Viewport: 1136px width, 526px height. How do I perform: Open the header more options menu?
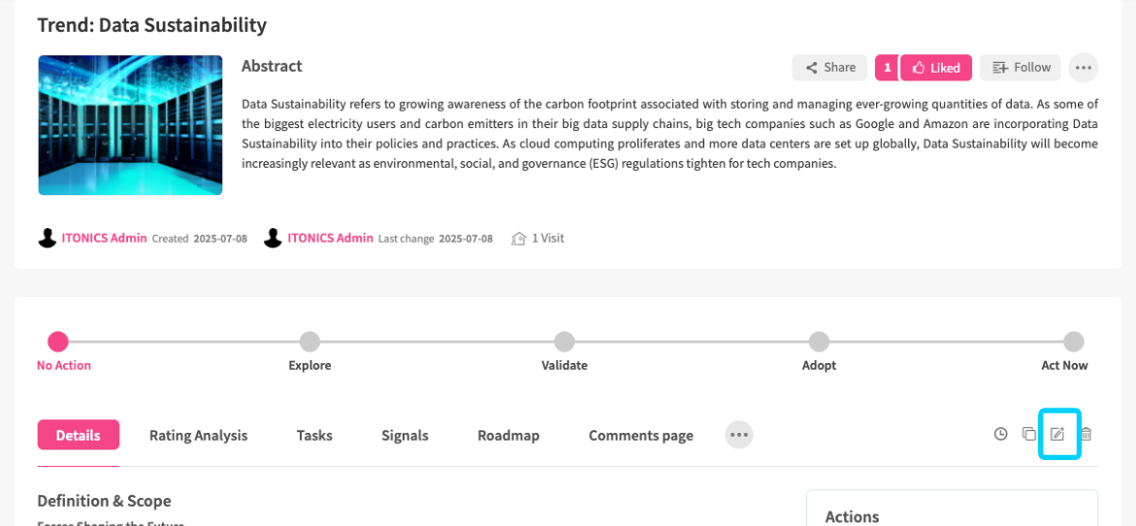click(x=1084, y=68)
